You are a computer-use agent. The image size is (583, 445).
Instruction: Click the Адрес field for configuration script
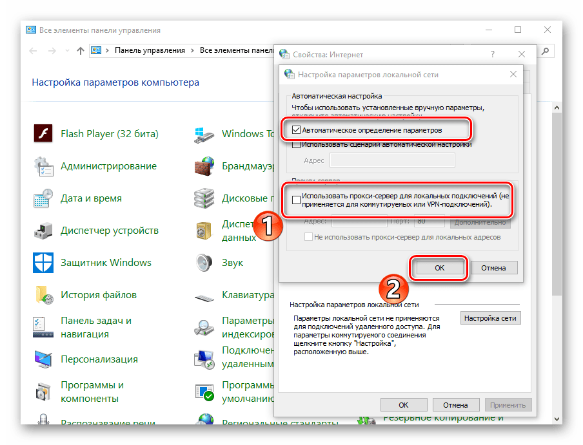(392, 160)
